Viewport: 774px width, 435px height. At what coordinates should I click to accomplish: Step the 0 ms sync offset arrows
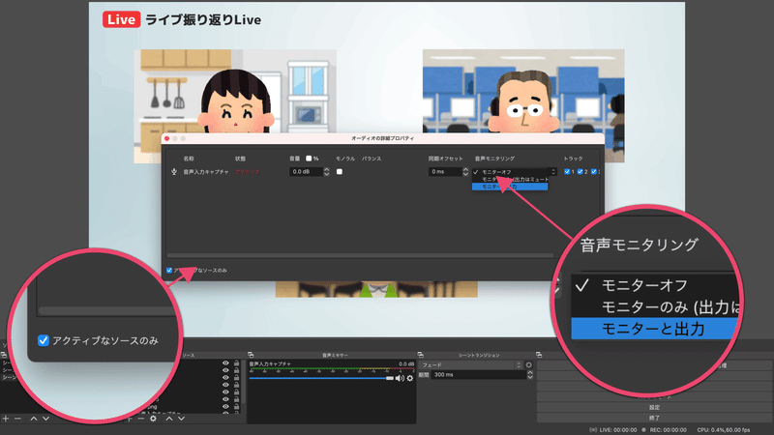(x=465, y=172)
